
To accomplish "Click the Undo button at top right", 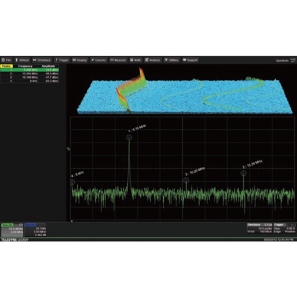I will [293, 60].
